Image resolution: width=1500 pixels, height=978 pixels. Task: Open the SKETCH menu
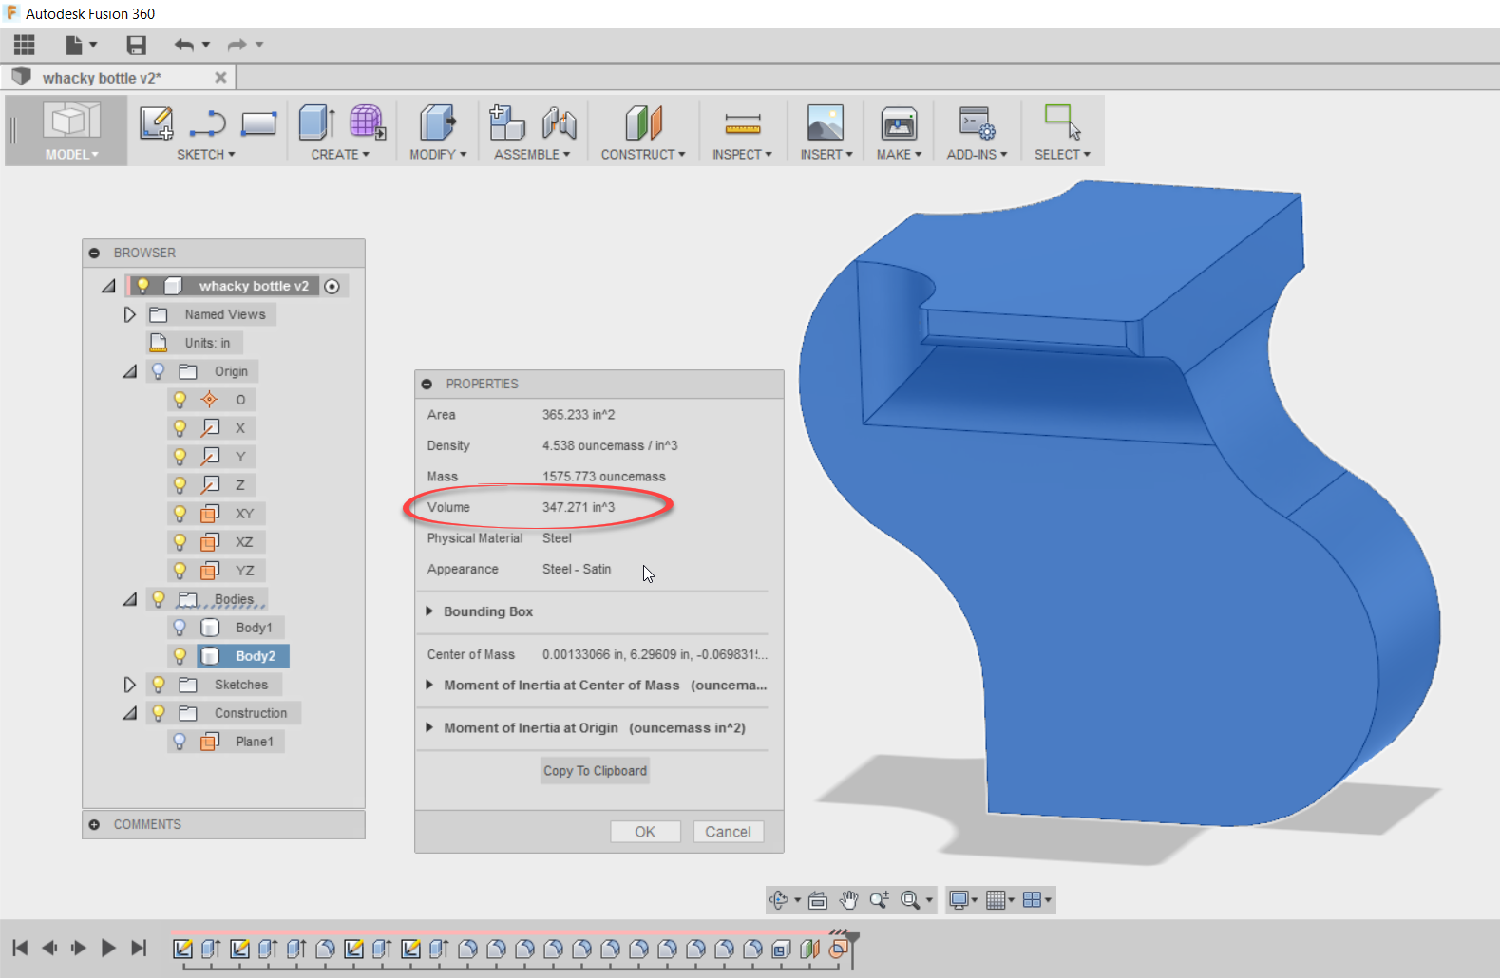pos(206,154)
